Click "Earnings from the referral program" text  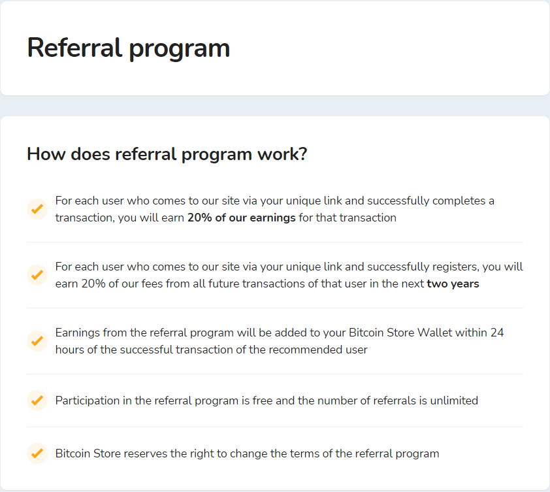click(x=139, y=333)
